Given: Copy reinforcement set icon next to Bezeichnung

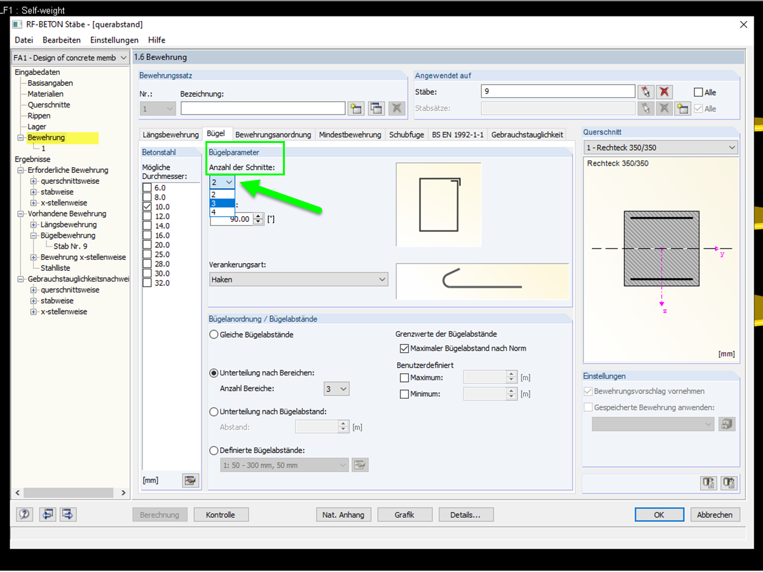Looking at the screenshot, I should tap(376, 109).
